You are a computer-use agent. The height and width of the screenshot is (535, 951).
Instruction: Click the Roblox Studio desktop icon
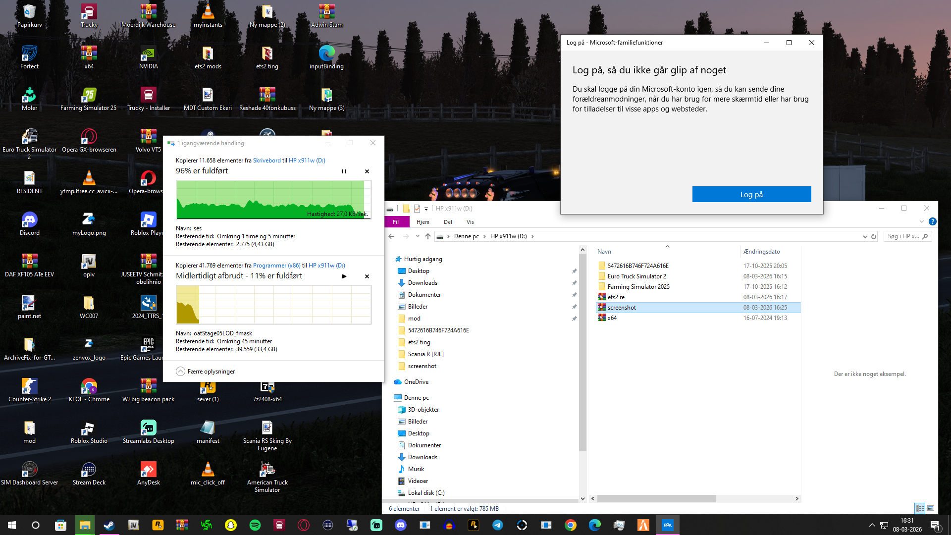coord(89,428)
